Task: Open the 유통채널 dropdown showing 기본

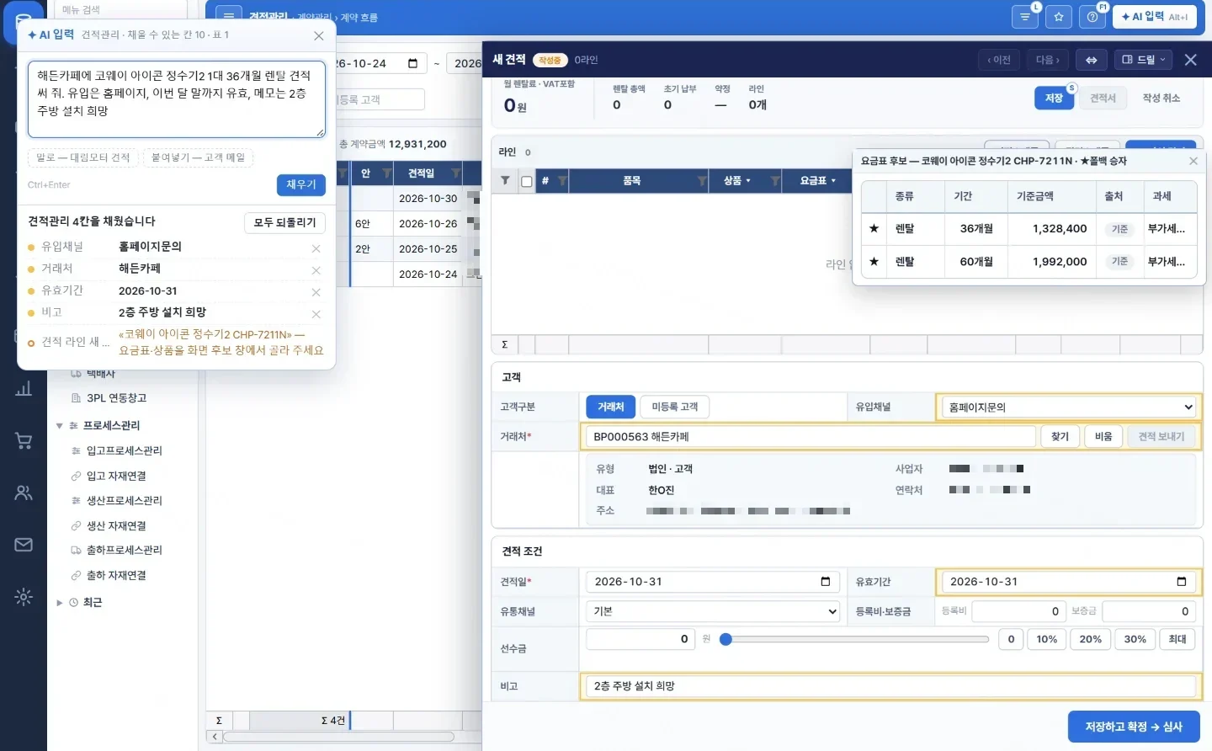Action: click(x=713, y=611)
